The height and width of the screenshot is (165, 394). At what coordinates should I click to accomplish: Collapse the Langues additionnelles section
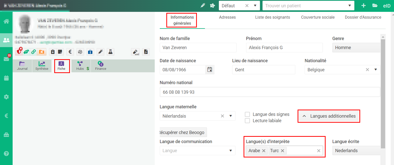pos(329,116)
